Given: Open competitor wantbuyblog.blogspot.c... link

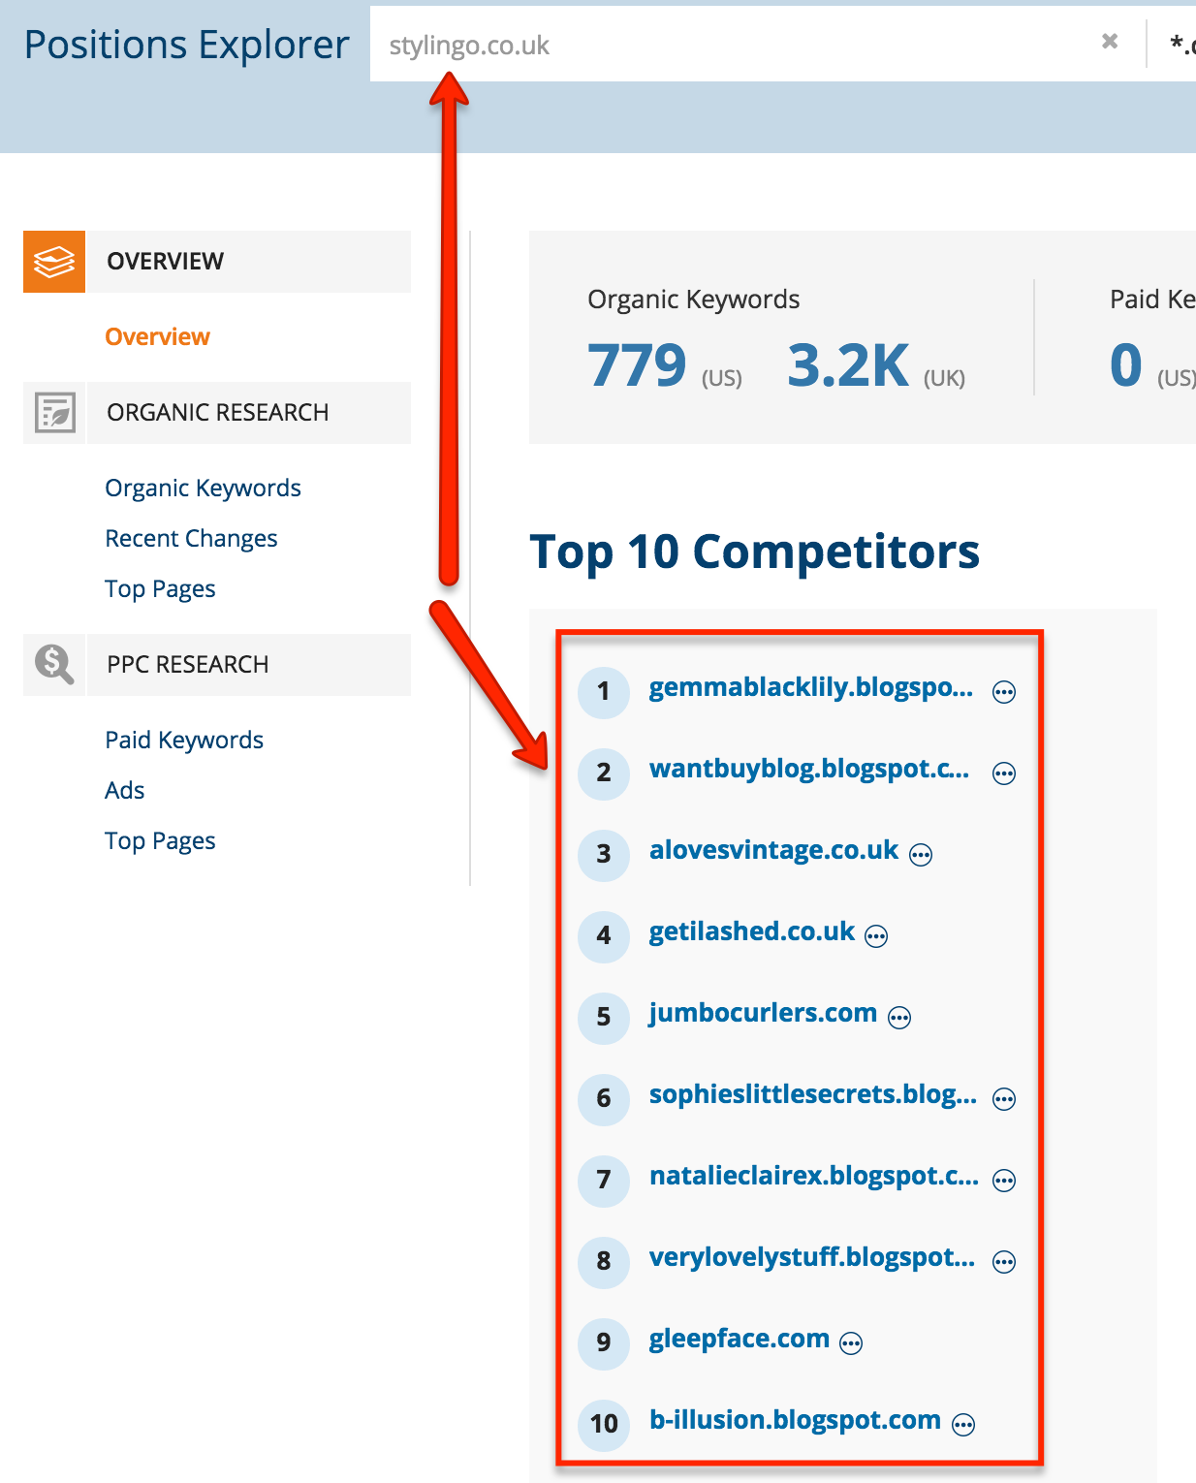Looking at the screenshot, I should click(809, 769).
